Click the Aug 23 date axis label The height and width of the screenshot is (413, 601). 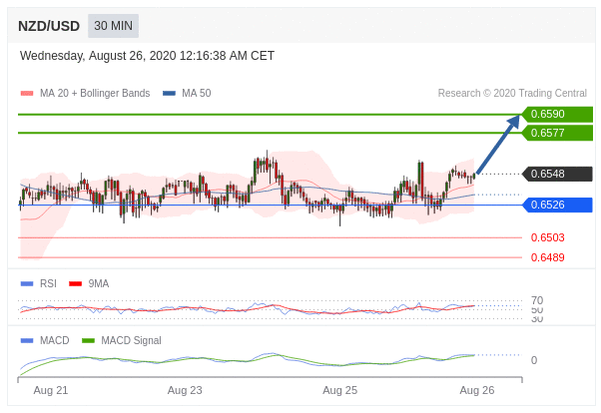185,390
